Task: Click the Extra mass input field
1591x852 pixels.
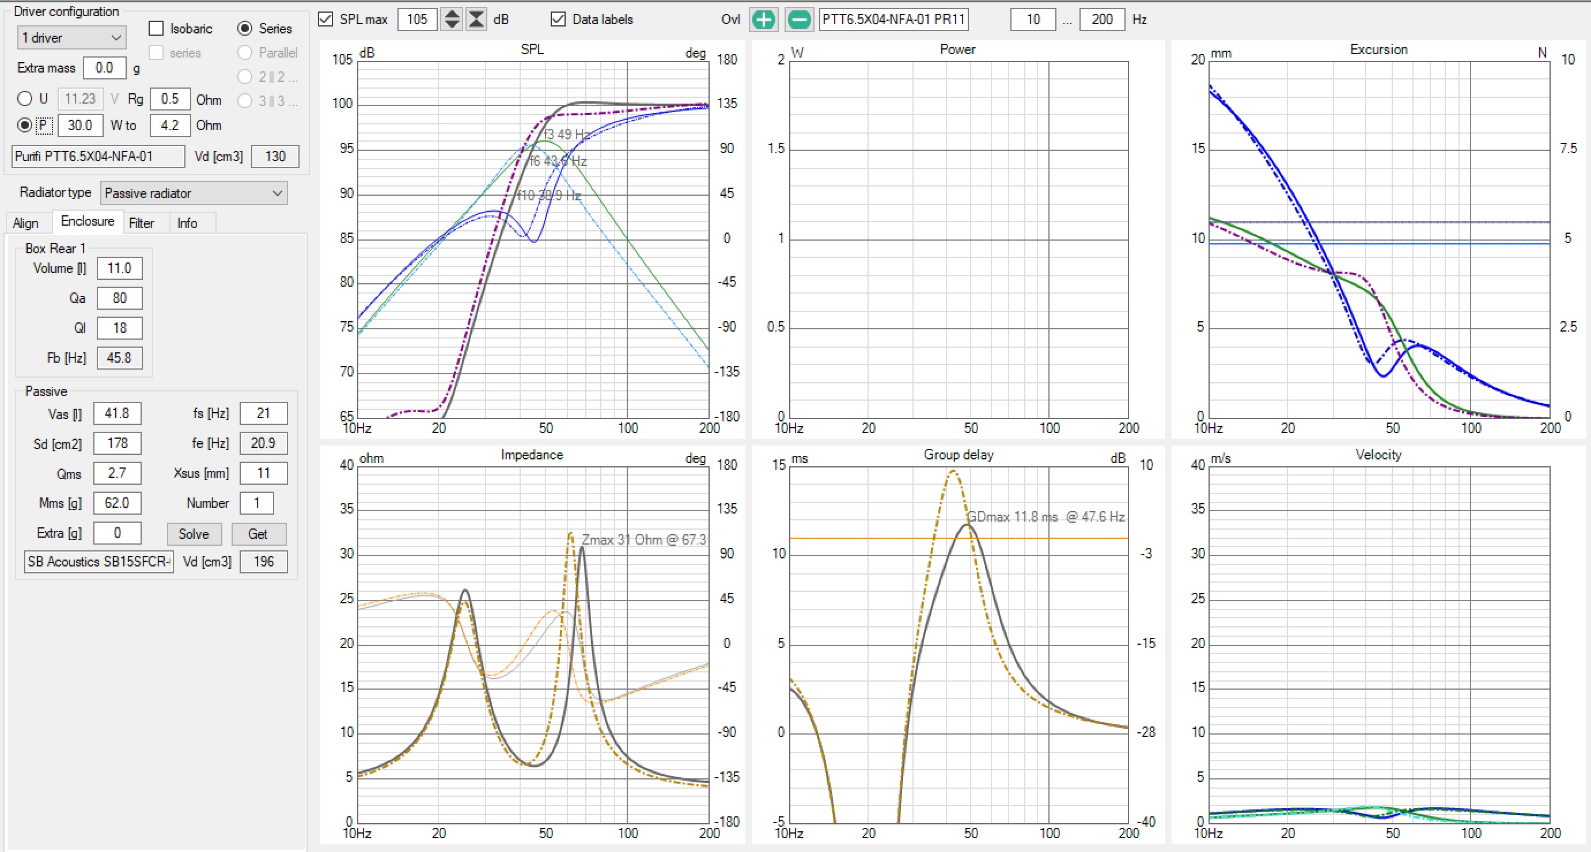Action: tap(104, 68)
